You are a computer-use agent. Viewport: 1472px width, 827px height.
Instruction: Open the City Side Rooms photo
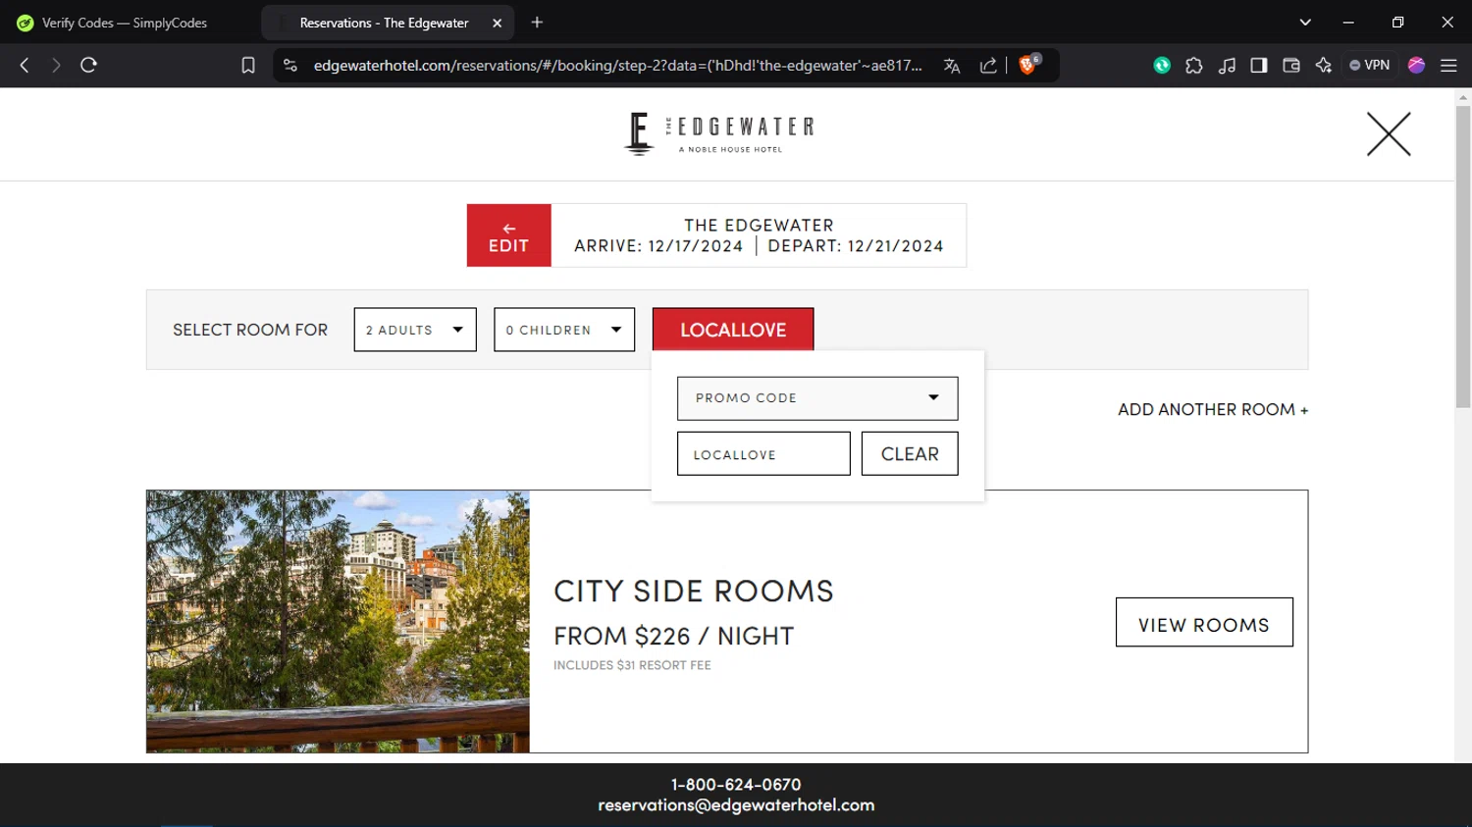click(x=339, y=622)
